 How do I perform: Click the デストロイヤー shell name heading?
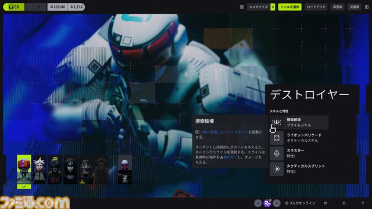(309, 95)
